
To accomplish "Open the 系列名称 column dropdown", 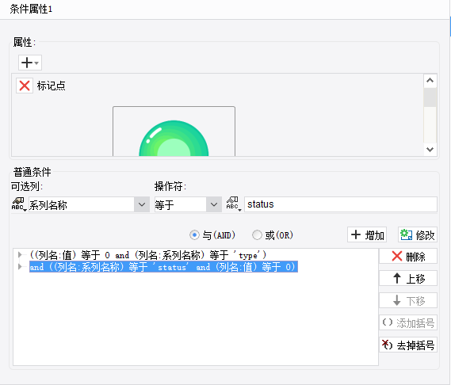I will (x=142, y=204).
